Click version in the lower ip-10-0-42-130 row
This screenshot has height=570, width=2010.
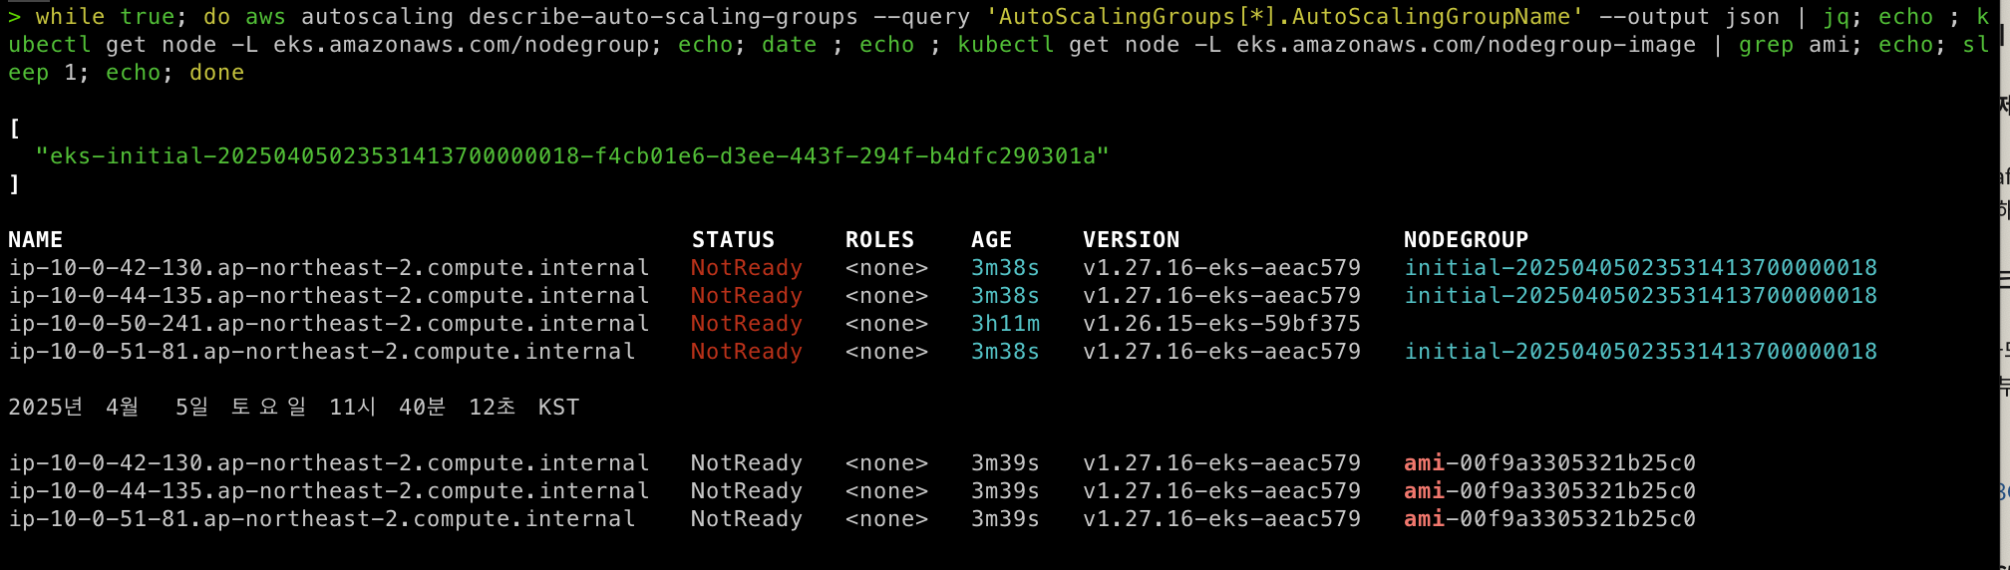tap(1221, 463)
